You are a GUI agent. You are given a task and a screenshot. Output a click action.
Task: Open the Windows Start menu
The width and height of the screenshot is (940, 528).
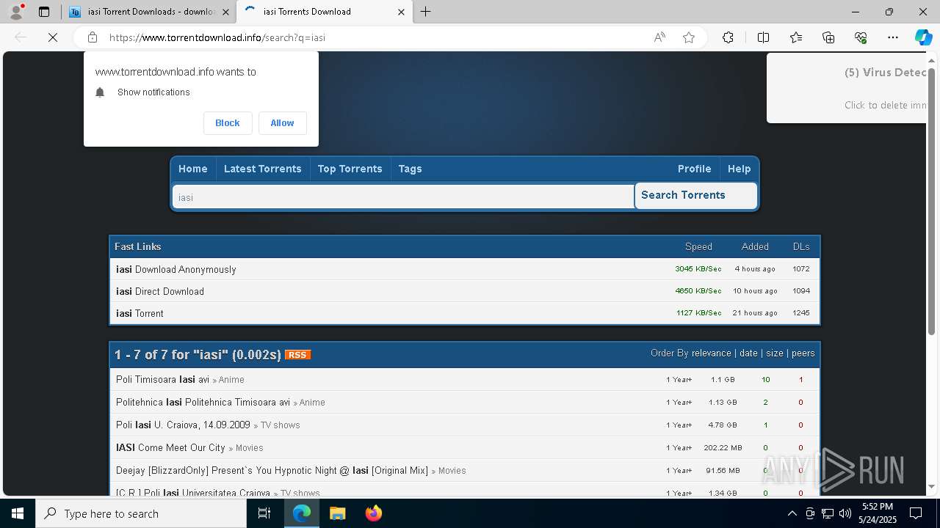[18, 513]
